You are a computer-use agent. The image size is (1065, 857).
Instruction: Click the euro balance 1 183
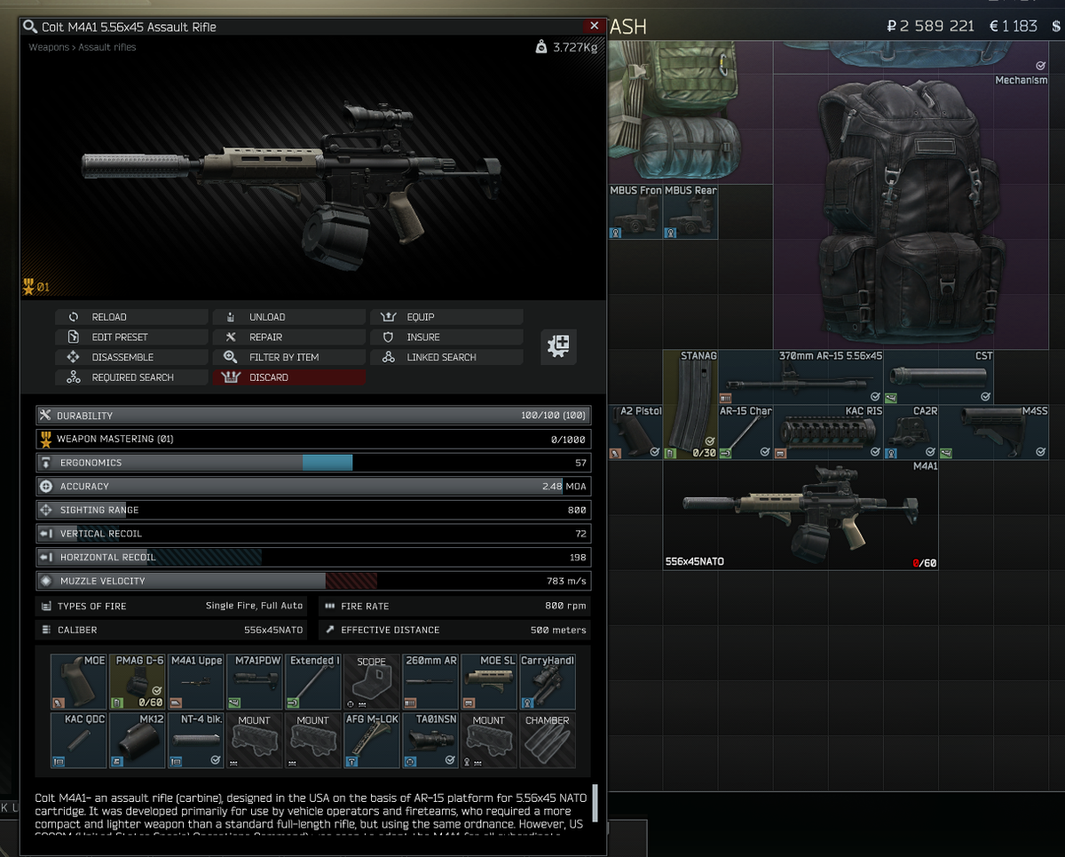pyautogui.click(x=1014, y=26)
